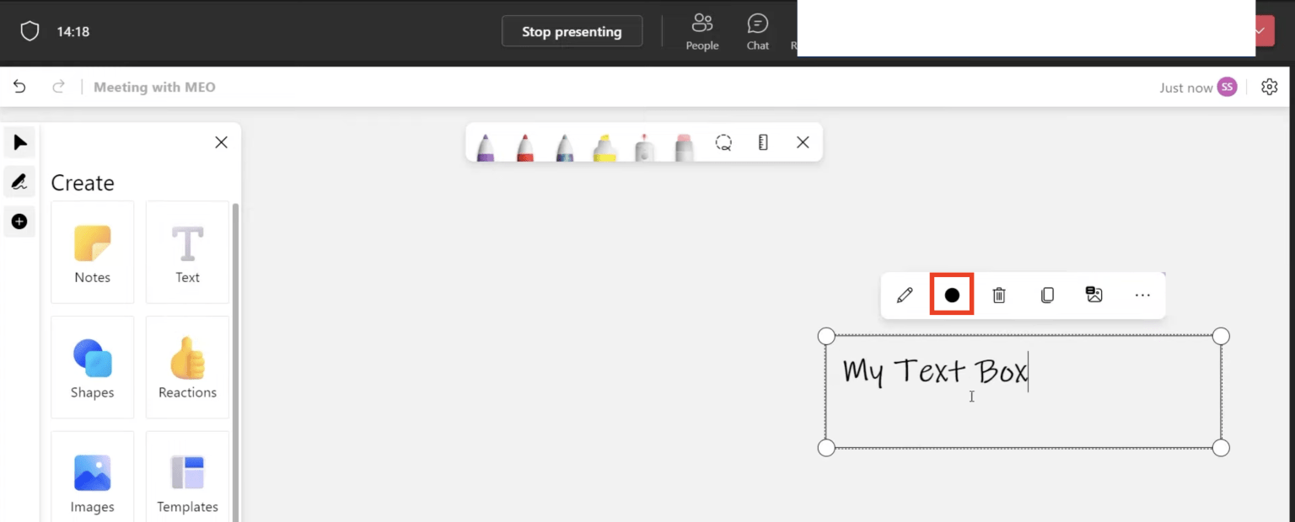Change ink color with the black swatch
Image resolution: width=1295 pixels, height=522 pixels.
pos(952,295)
